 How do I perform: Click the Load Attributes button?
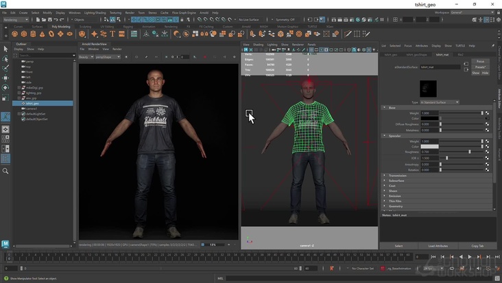(438, 246)
